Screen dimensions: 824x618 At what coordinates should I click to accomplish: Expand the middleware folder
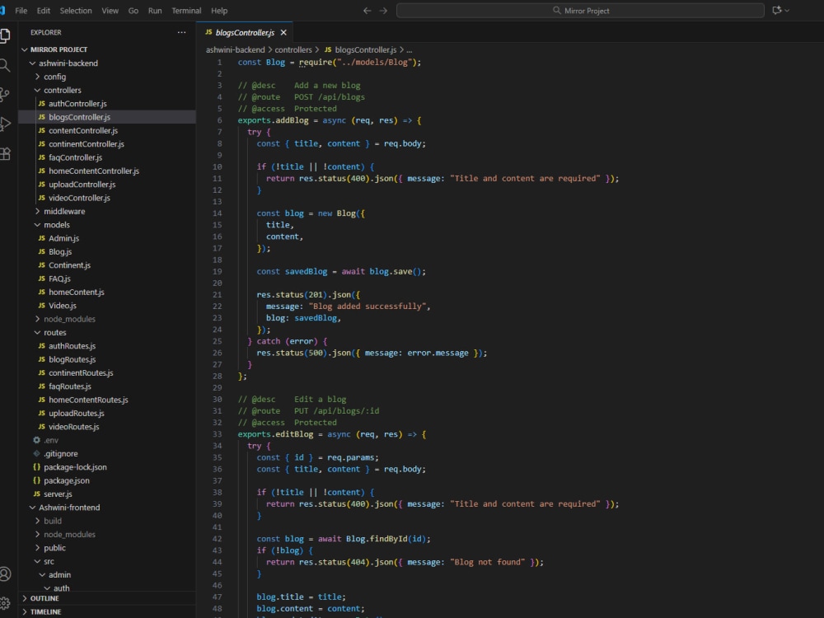[107, 211]
